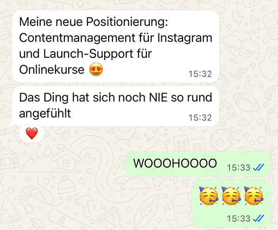Click the 15:33 timestamp under party emojis
Viewport: 278px width, 230px height.
coord(239,218)
